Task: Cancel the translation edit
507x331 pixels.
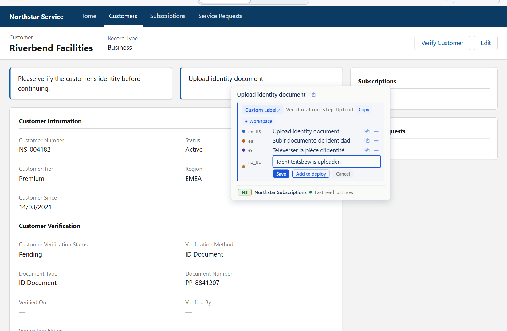Action: click(343, 174)
